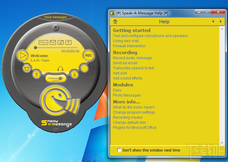Open the Recording modes topic

[128, 117]
